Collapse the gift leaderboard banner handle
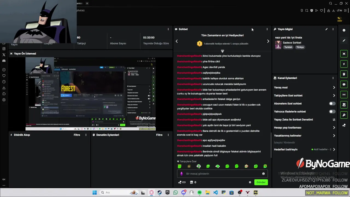This screenshot has height=197, width=350. click(222, 51)
